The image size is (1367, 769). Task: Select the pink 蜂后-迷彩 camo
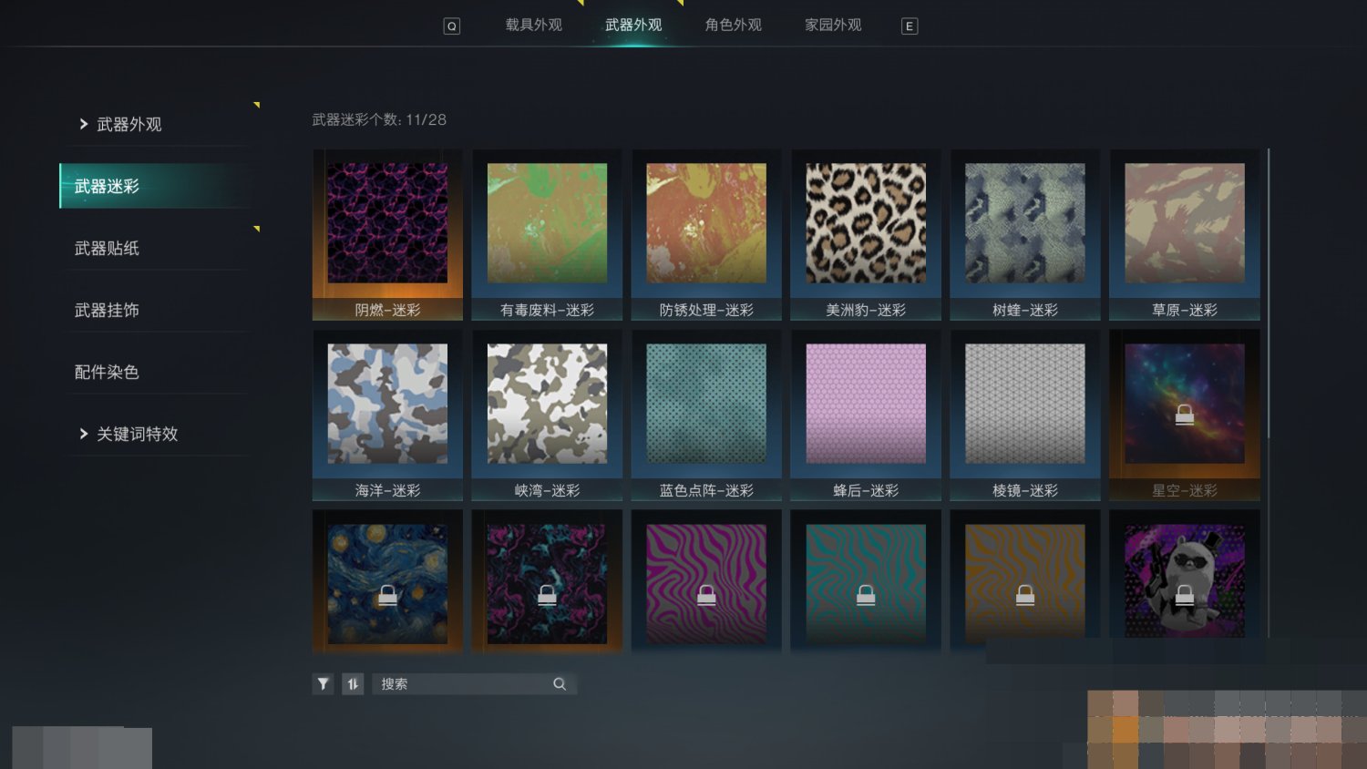tap(866, 415)
